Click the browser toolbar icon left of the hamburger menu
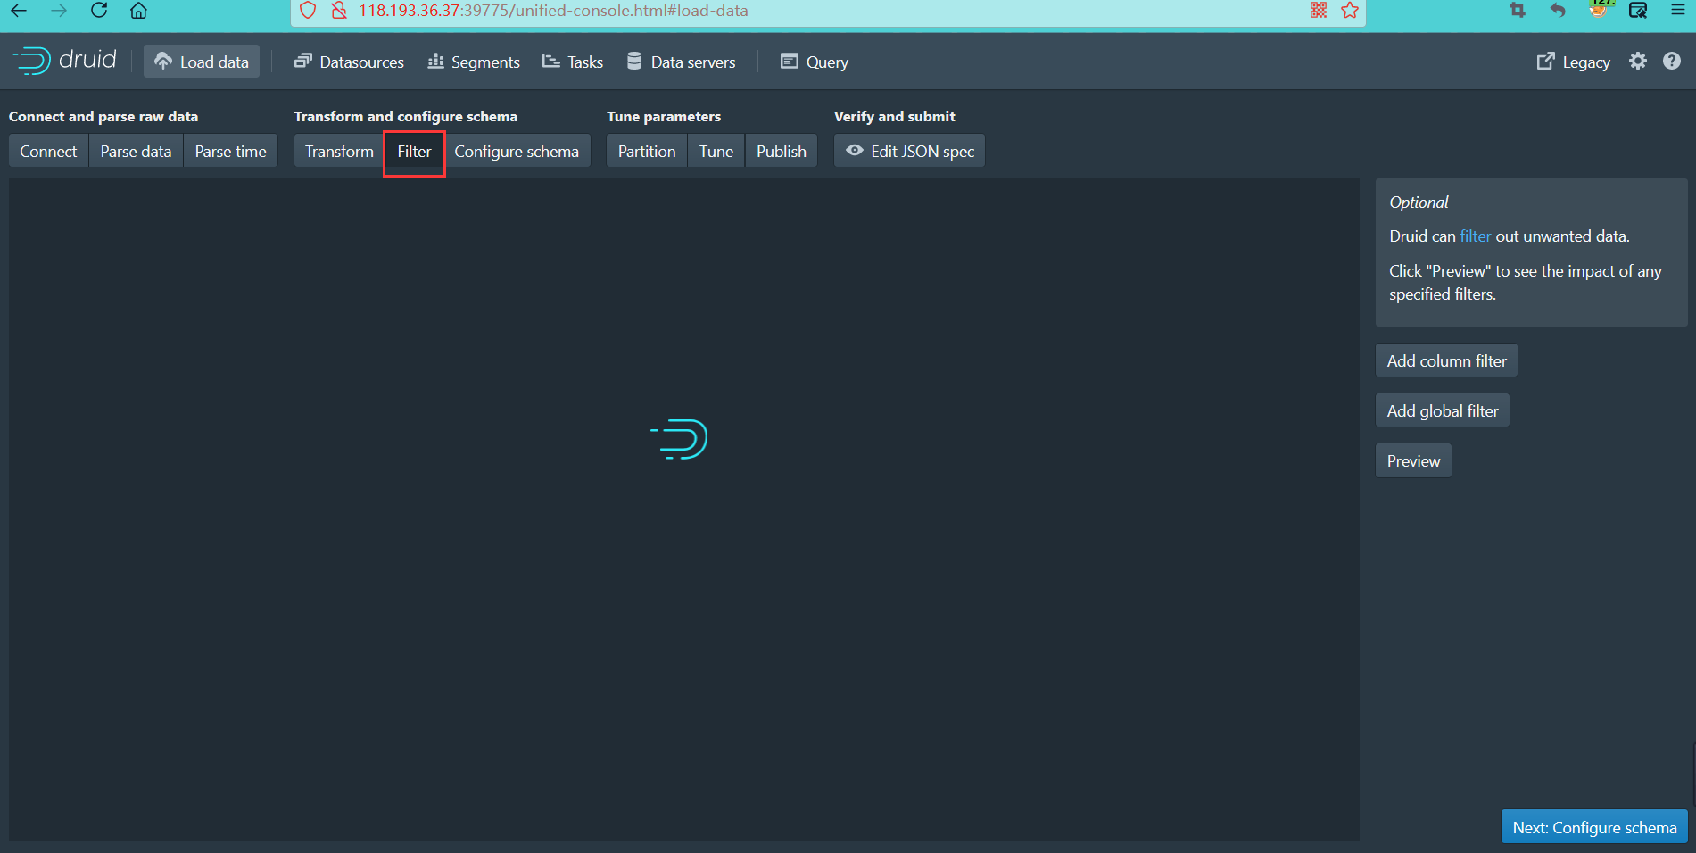1696x853 pixels. pos(1638,11)
